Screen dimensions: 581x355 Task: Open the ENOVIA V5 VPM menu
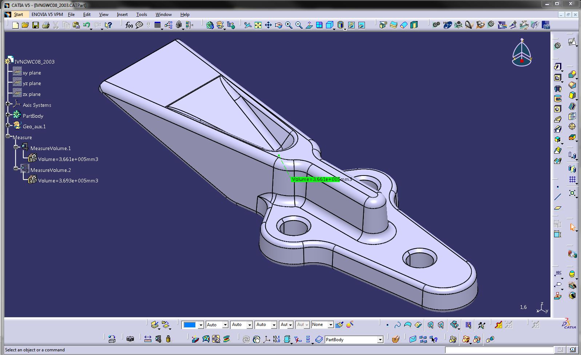47,15
